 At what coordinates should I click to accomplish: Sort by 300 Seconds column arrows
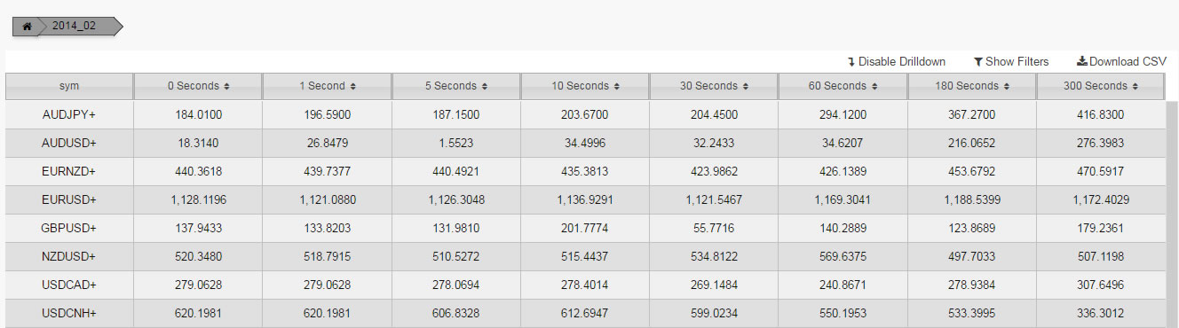[x=1135, y=87]
